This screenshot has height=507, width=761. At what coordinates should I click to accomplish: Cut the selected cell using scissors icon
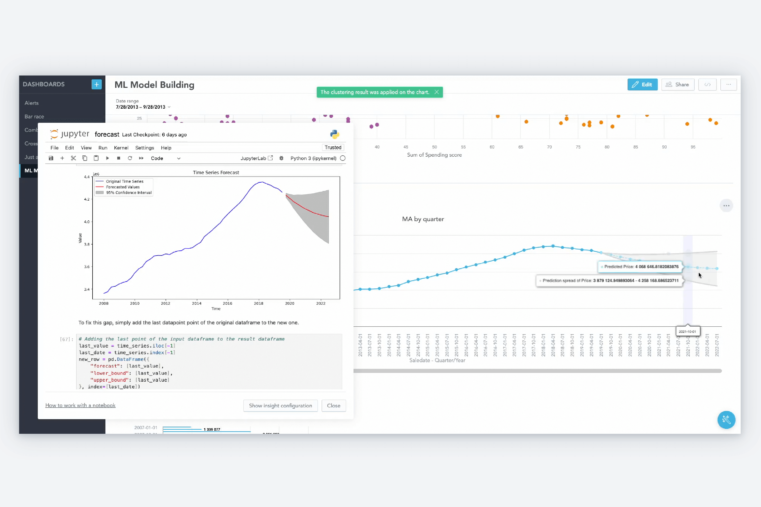point(74,158)
